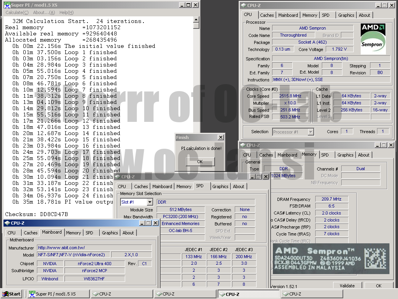Close the Finish dialog

[221, 137]
